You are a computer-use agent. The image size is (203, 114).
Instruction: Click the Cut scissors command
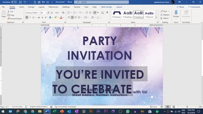pos(10,11)
